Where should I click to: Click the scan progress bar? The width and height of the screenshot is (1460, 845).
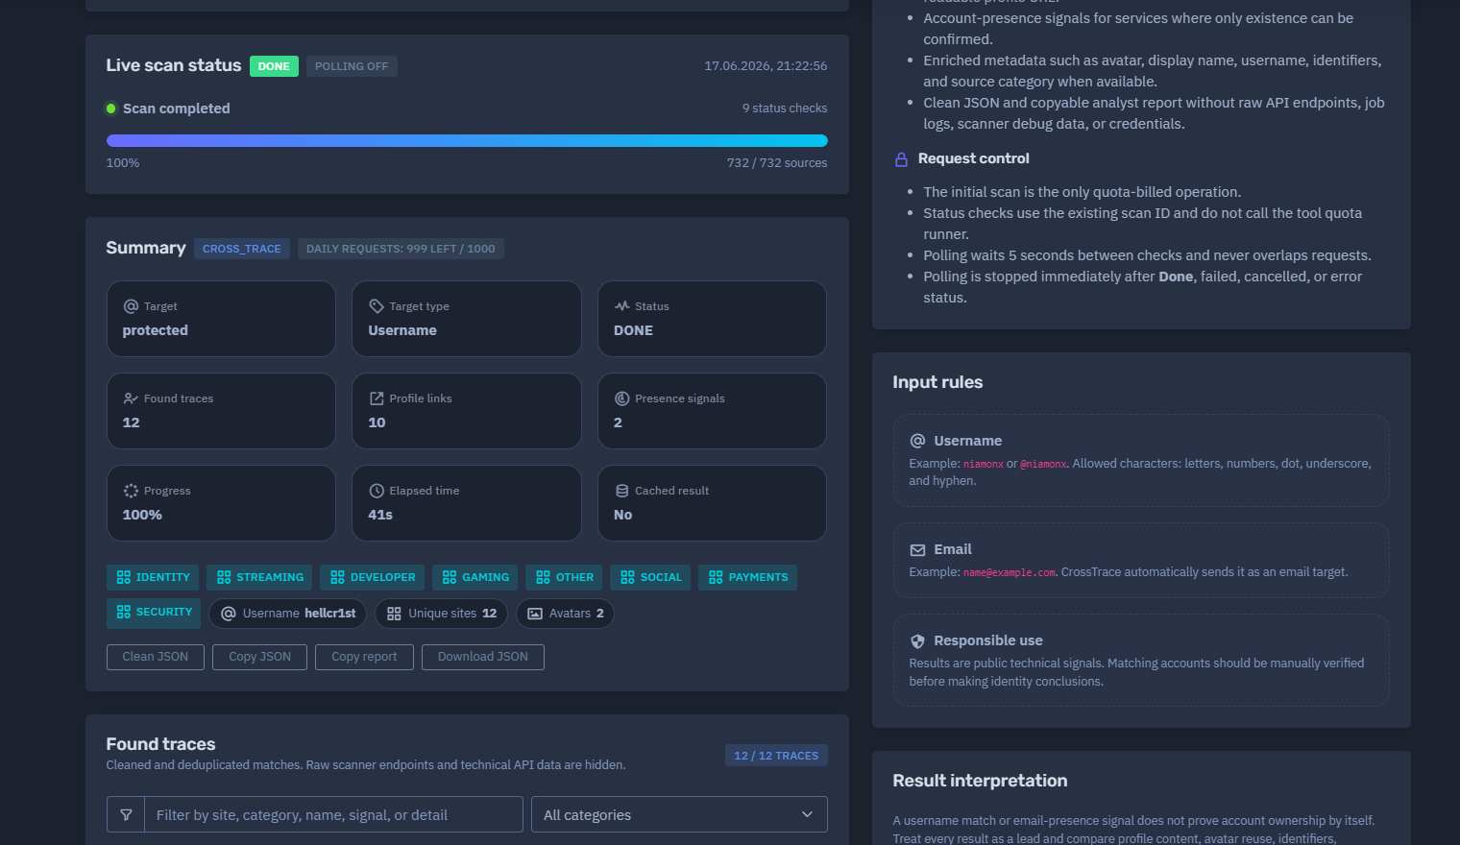pyautogui.click(x=467, y=140)
